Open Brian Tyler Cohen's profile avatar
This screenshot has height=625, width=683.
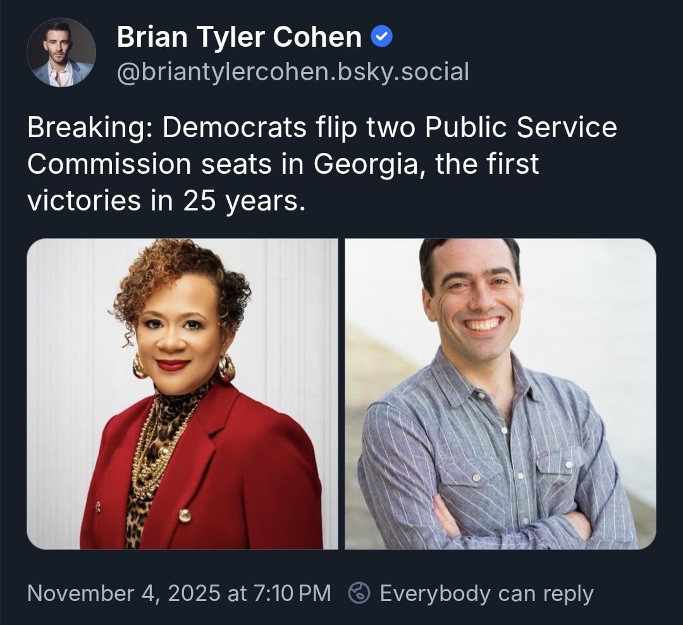[61, 52]
